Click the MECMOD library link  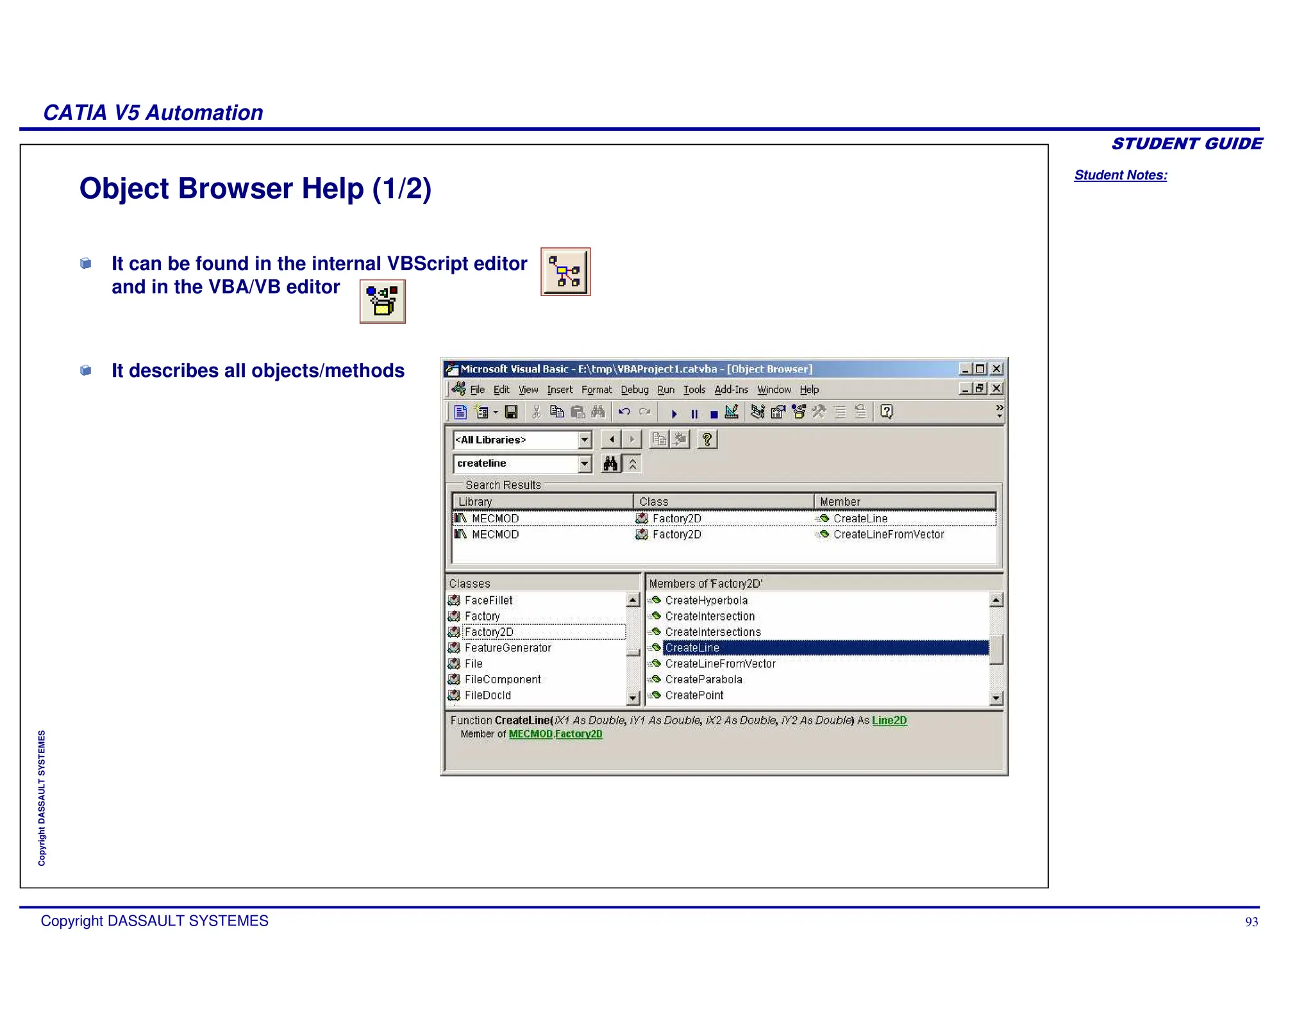[x=531, y=734]
